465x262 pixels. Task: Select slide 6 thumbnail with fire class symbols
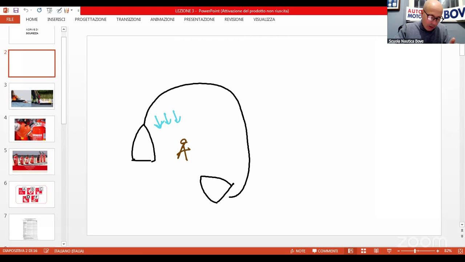pyautogui.click(x=32, y=194)
